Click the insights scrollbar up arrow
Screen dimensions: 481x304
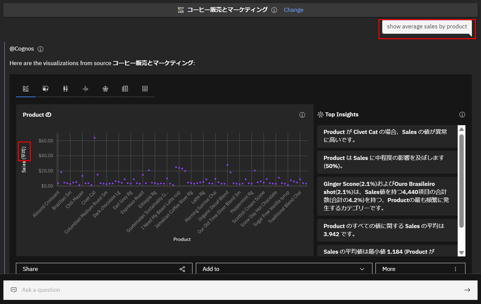pos(462,129)
